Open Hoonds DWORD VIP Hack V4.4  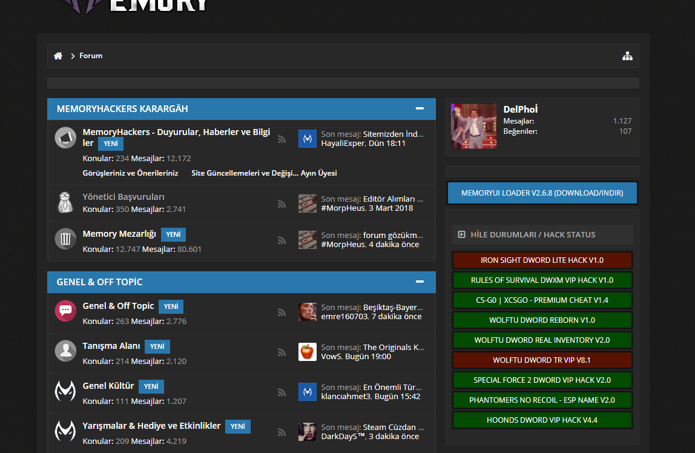542,420
